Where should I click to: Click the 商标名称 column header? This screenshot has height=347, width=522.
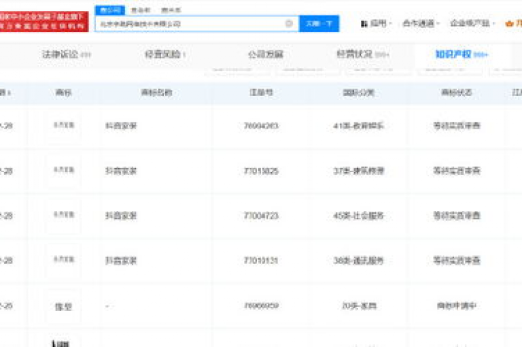(156, 93)
